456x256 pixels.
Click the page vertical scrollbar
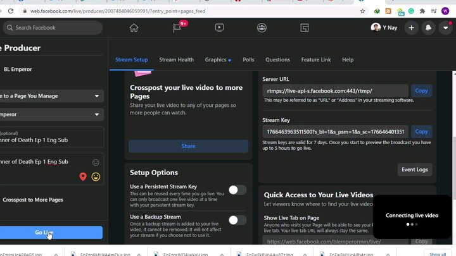tap(454, 168)
